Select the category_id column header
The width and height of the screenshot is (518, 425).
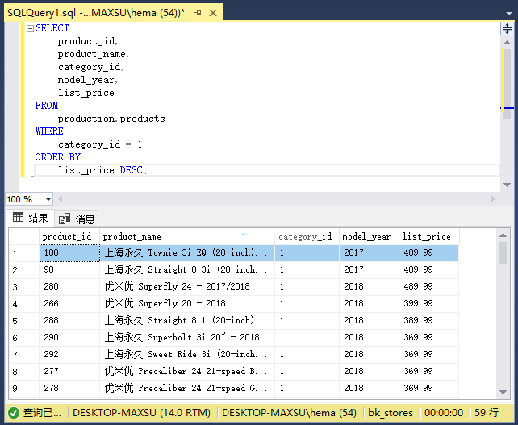(x=307, y=236)
